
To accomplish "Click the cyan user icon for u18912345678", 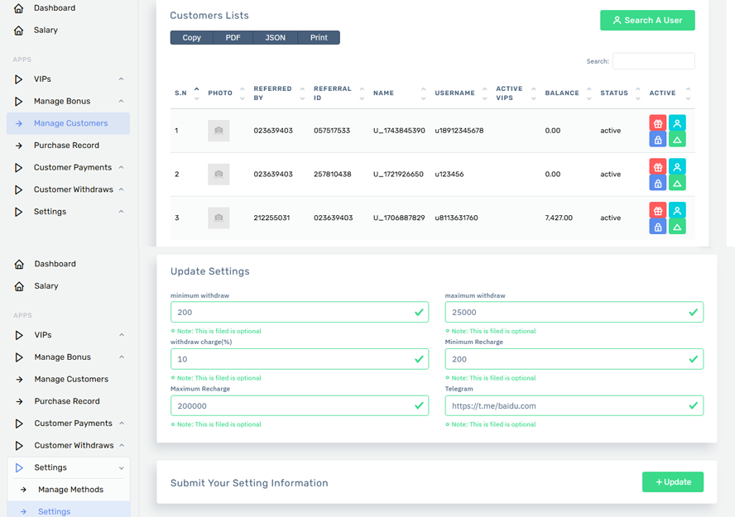I will pos(677,123).
